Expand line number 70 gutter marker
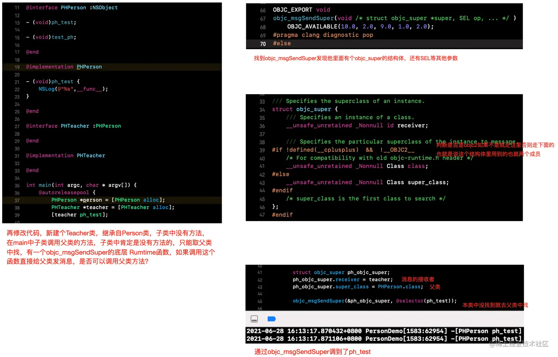The height and width of the screenshot is (357, 558). tap(262, 43)
